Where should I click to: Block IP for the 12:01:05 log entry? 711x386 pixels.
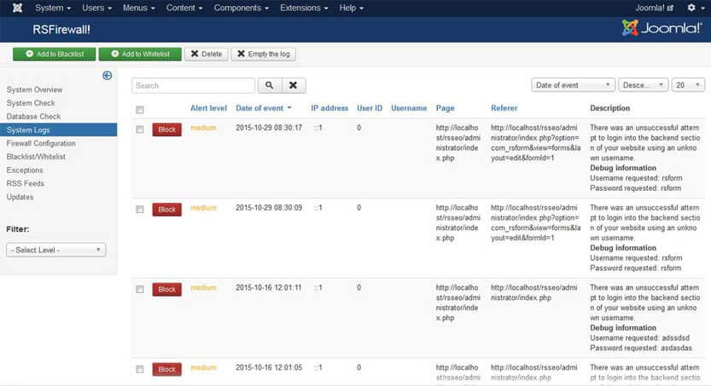(x=167, y=369)
